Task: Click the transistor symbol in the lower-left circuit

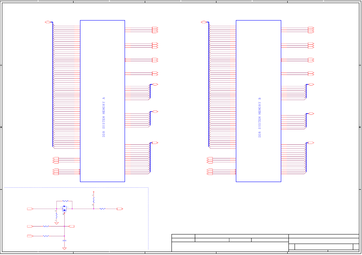Action: pos(64,208)
